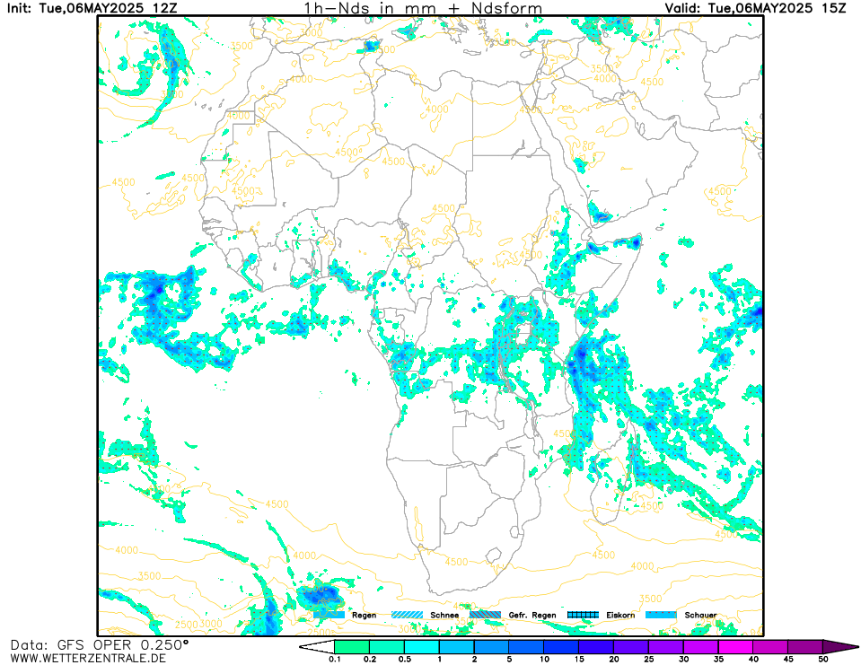Select the 'Schnee' legend label
861x665 pixels.
pos(444,615)
